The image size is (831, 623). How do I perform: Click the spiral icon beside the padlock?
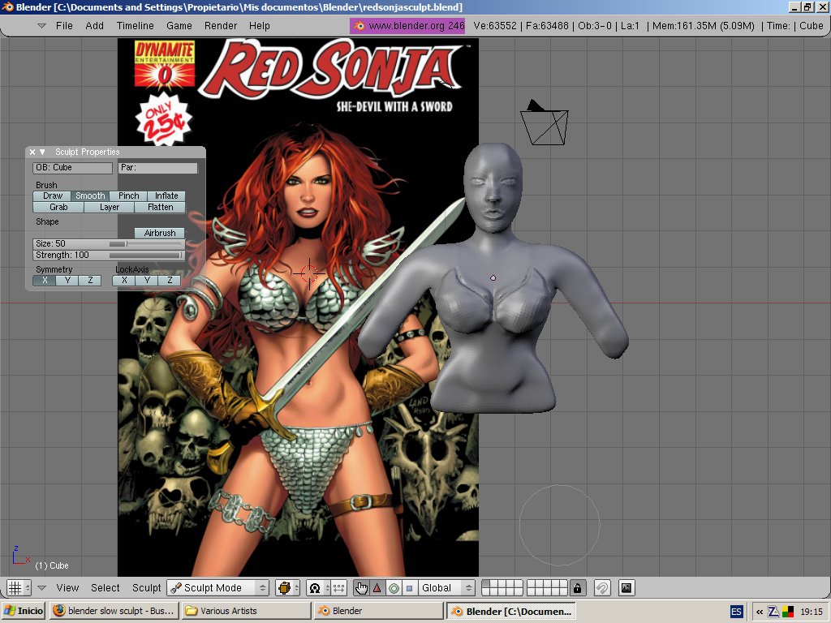(603, 587)
